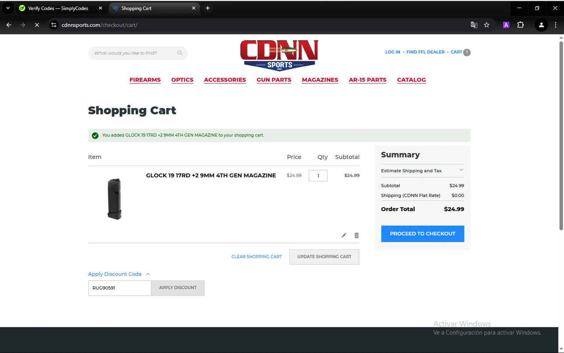564x353 pixels.
Task: Open the CATALOG menu
Action: coord(411,80)
